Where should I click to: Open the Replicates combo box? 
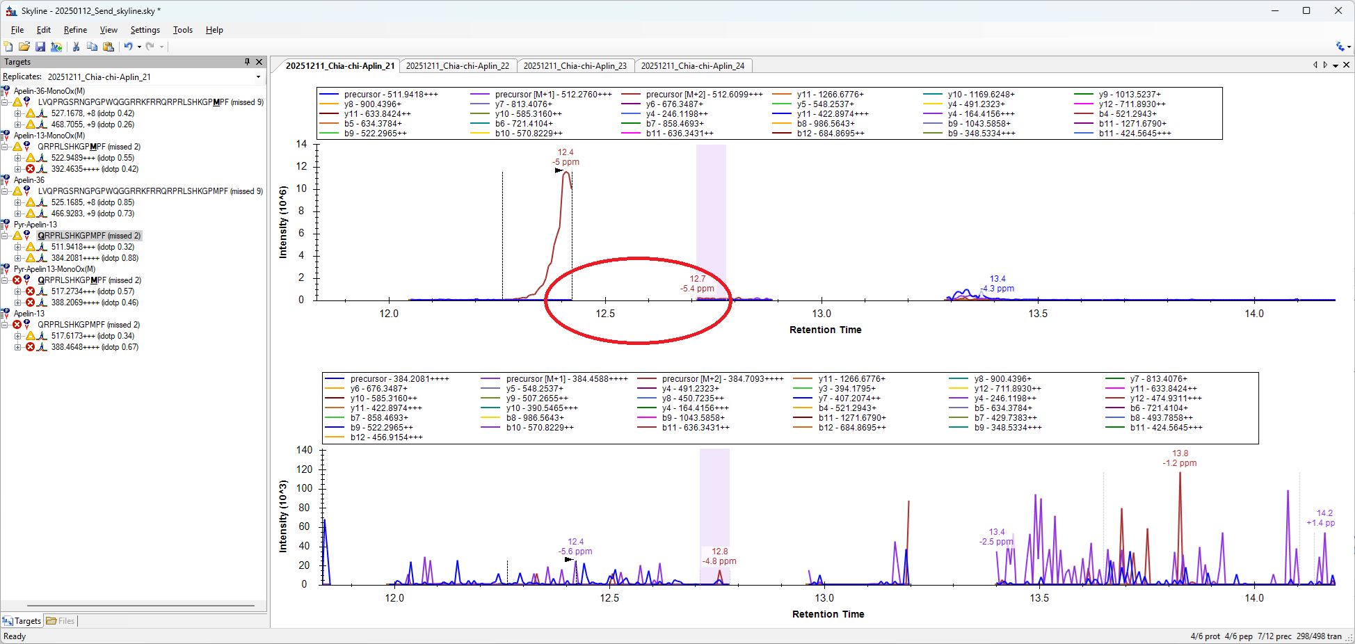[258, 77]
